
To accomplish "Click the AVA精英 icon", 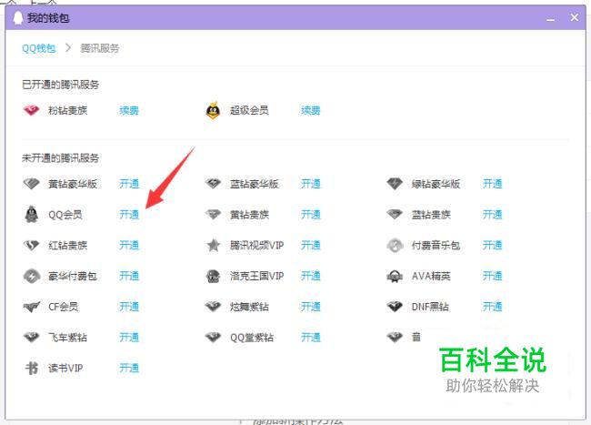I will click(395, 276).
